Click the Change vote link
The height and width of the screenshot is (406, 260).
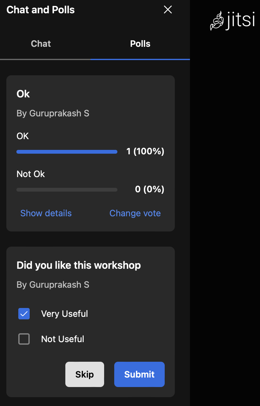tap(135, 213)
